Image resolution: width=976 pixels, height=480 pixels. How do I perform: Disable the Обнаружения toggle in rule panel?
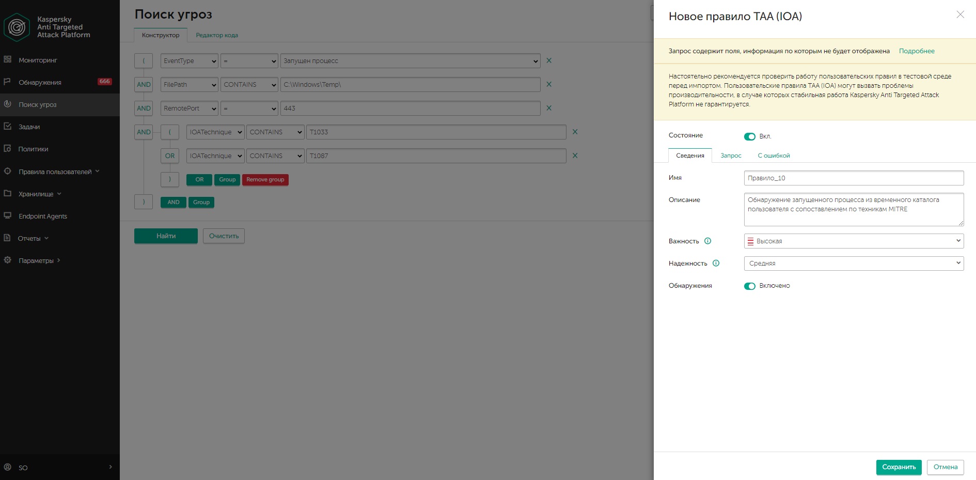(749, 286)
